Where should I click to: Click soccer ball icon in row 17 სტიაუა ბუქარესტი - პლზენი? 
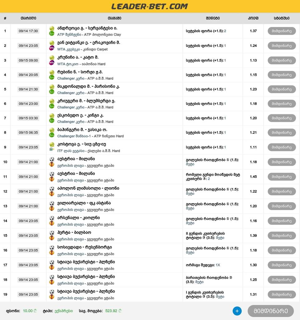click(52, 262)
